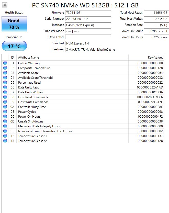169x213 pixels.
Task: Click the status icon for Data Units Read
Action: (5, 87)
